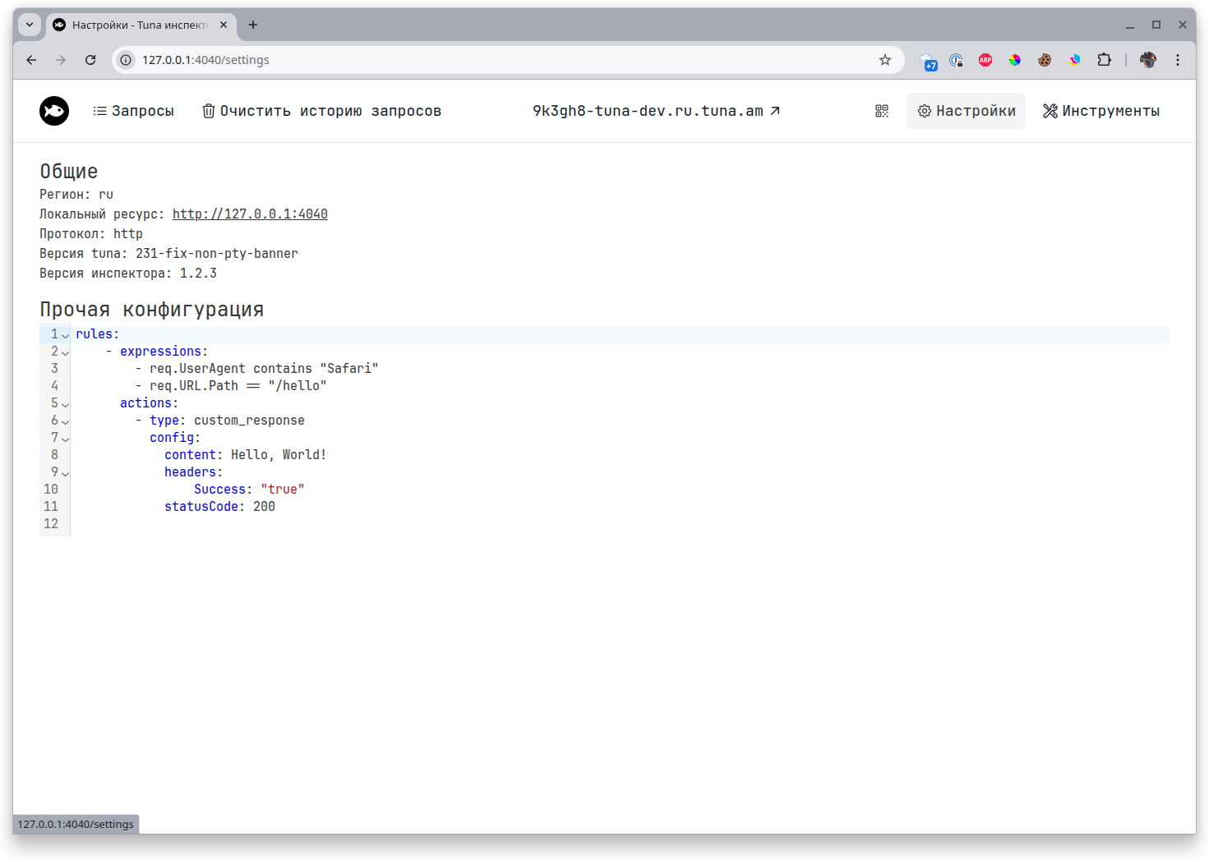
Task: Reload the page
Action: [x=90, y=60]
